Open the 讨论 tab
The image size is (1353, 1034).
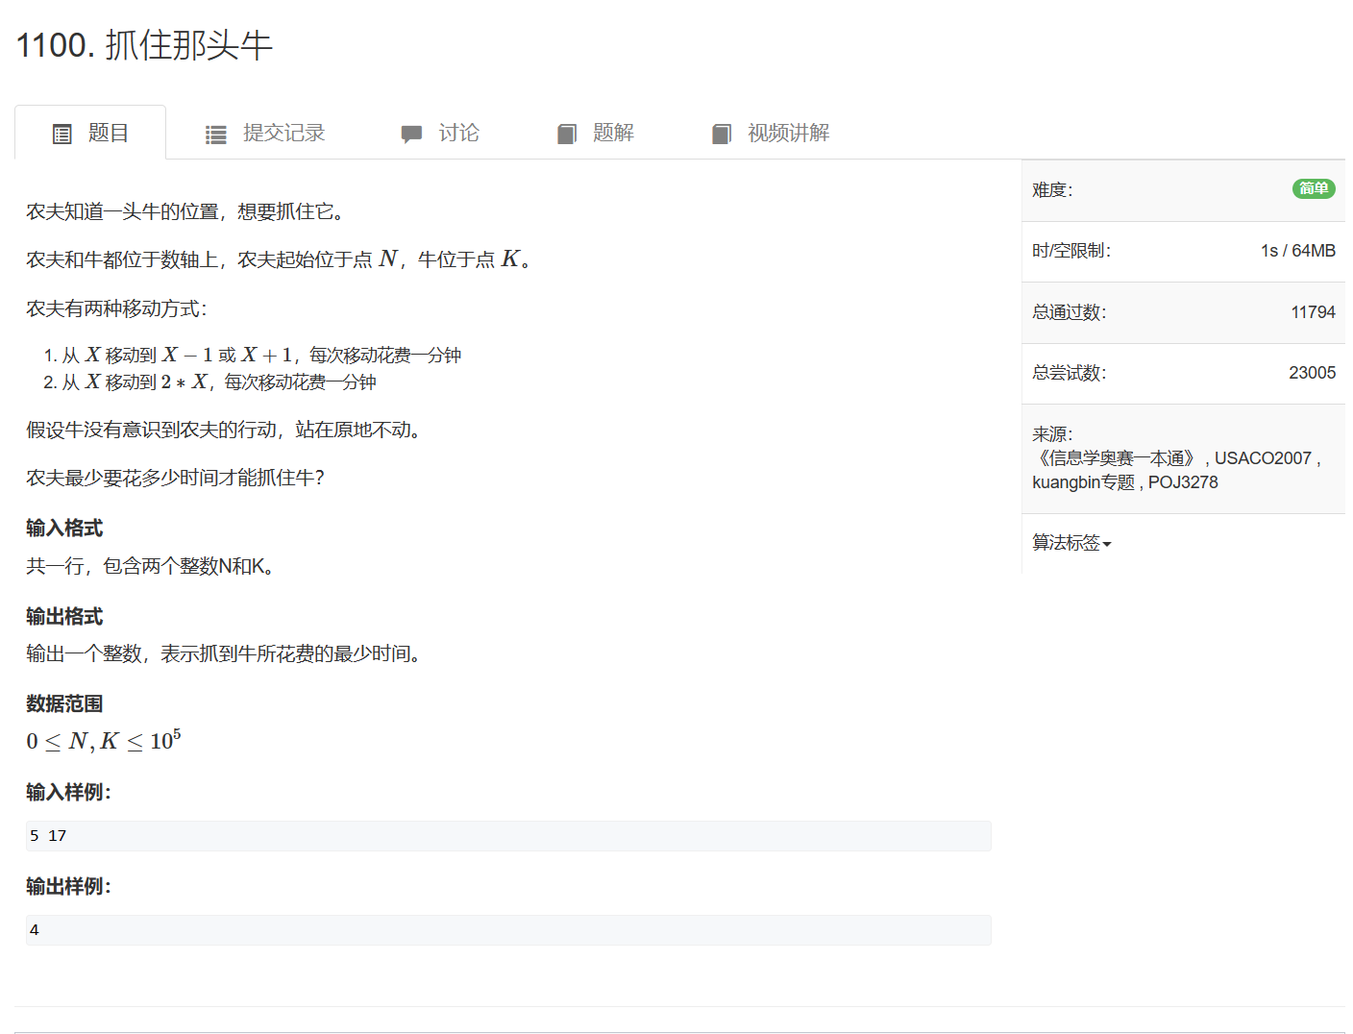coord(440,133)
